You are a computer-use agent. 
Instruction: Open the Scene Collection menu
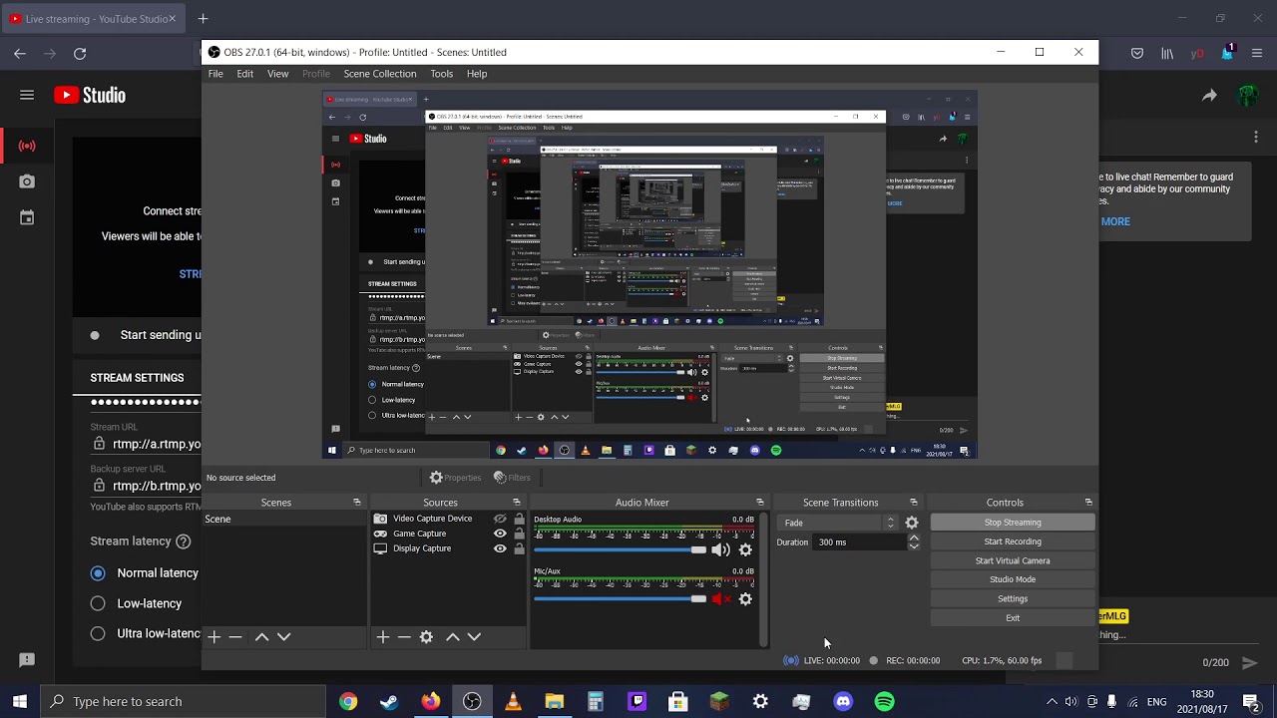tap(380, 74)
